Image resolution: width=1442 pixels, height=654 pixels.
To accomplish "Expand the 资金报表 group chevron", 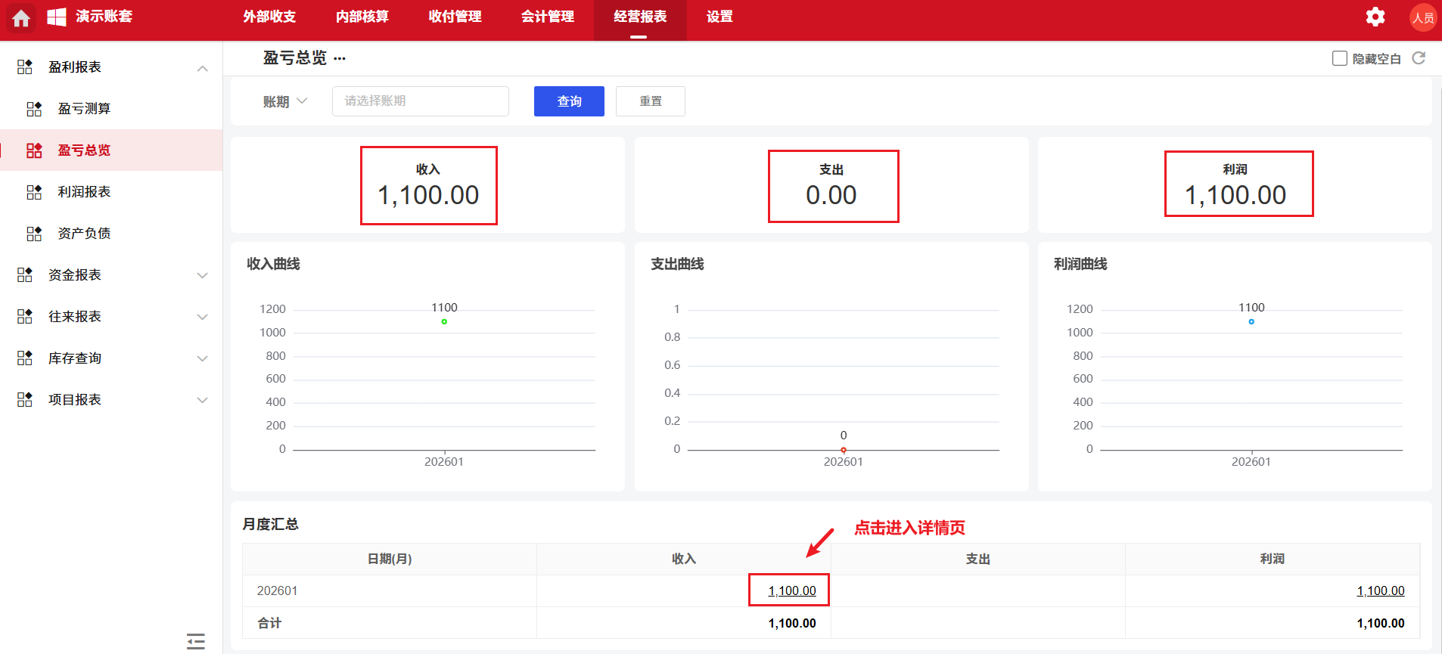I will coord(202,275).
